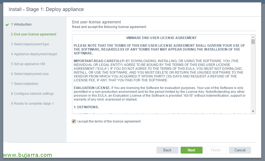
Task: Open Configure network settings step
Action: [32, 94]
